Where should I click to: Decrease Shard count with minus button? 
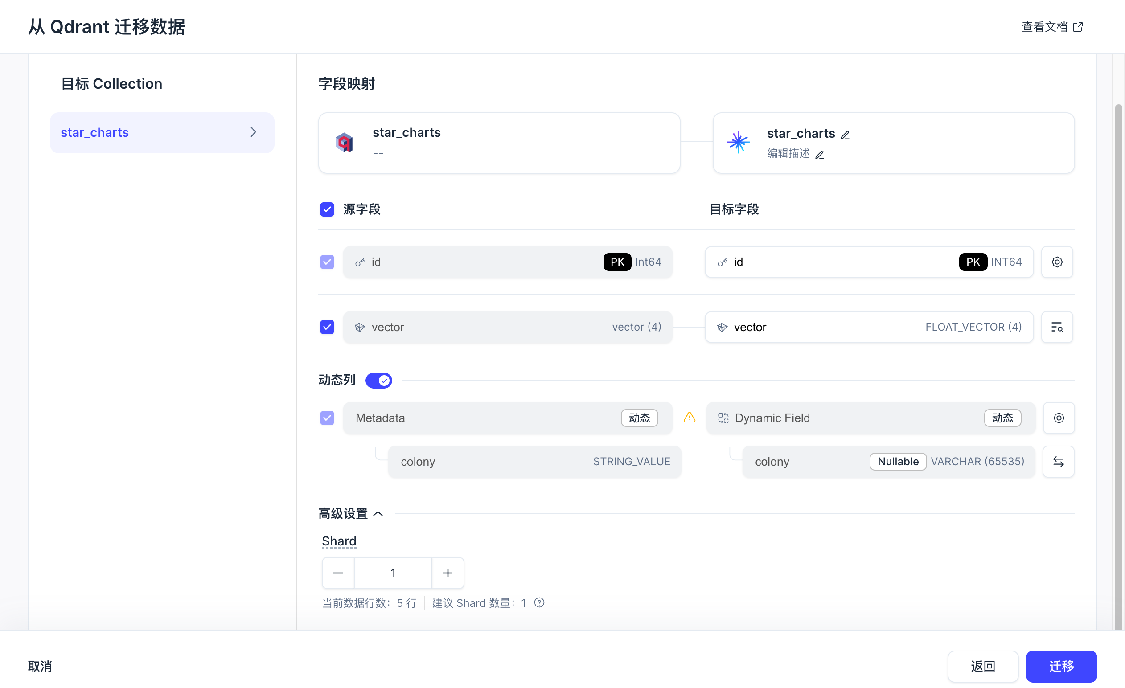[x=338, y=573]
